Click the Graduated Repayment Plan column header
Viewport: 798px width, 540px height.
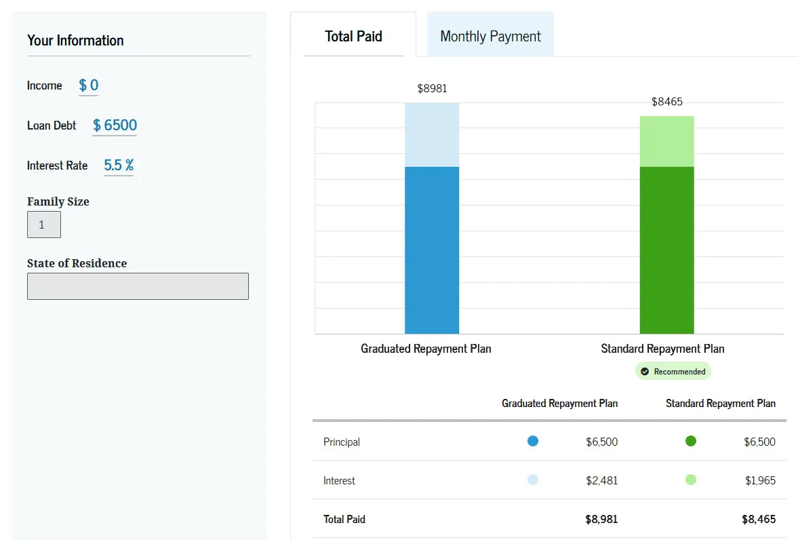tap(559, 403)
